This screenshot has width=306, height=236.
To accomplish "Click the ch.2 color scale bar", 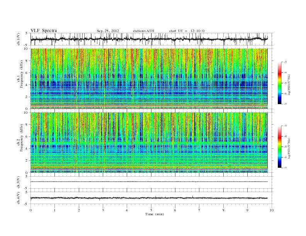I will point(279,147).
